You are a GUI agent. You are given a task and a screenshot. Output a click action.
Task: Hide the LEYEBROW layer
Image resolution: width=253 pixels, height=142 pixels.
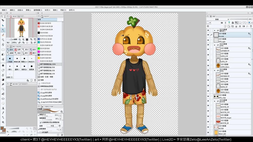point(208,50)
